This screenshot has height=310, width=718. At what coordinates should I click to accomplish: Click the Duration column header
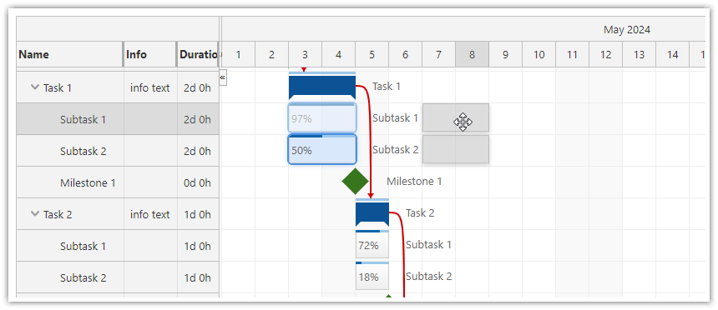[x=198, y=54]
